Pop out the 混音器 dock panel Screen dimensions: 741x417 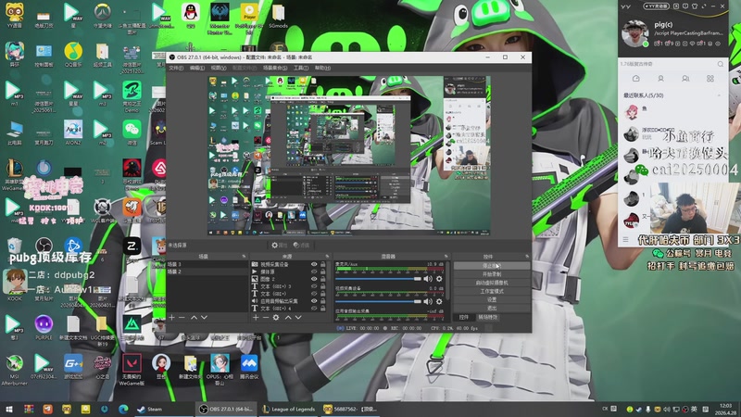(x=446, y=257)
